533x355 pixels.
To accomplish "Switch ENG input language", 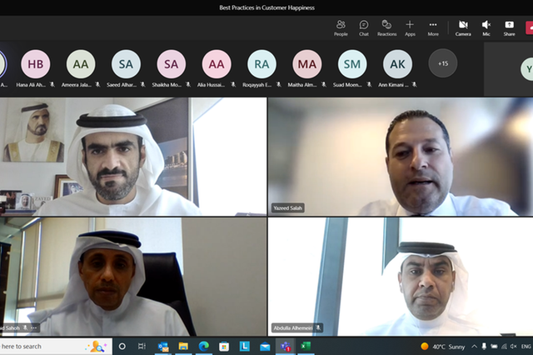I will click(526, 347).
